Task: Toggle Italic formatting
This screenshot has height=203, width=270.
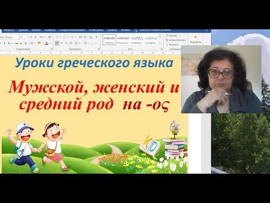Action: [x=4, y=43]
